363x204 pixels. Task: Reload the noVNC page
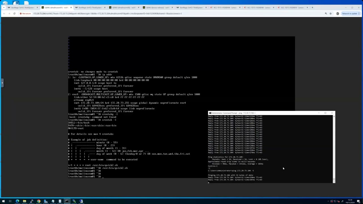pos(14,13)
